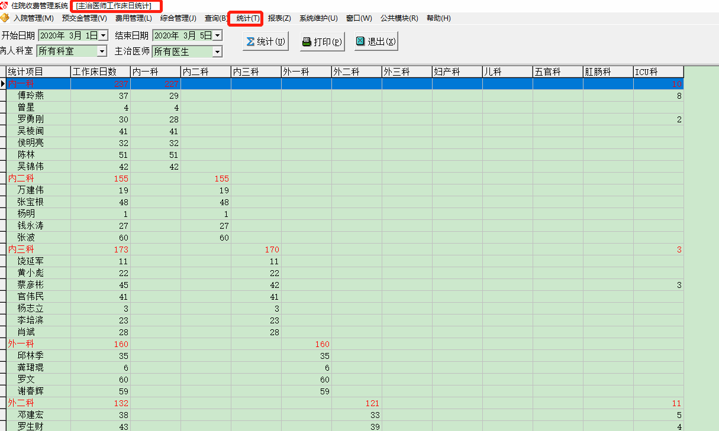719x431 pixels.
Task: Open the 帮助(H) menu
Action: click(439, 18)
